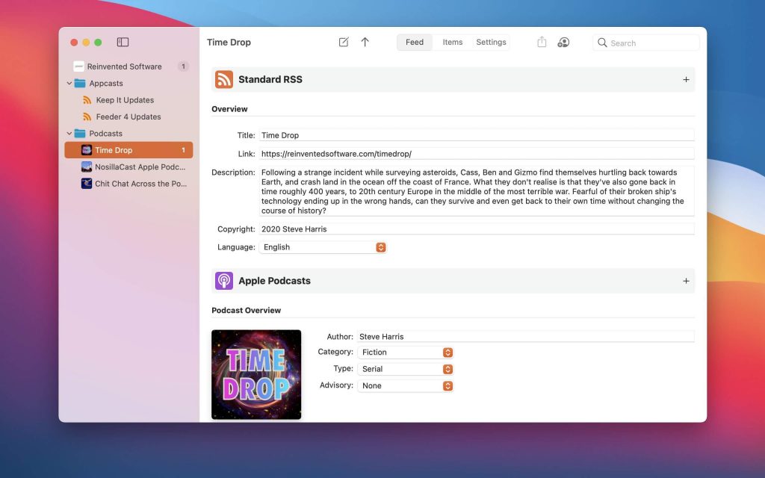Viewport: 765px width, 478px height.
Task: Switch to the Settings tab
Action: coord(491,43)
